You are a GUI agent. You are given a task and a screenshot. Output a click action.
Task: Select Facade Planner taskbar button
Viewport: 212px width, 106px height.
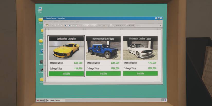(56, 100)
